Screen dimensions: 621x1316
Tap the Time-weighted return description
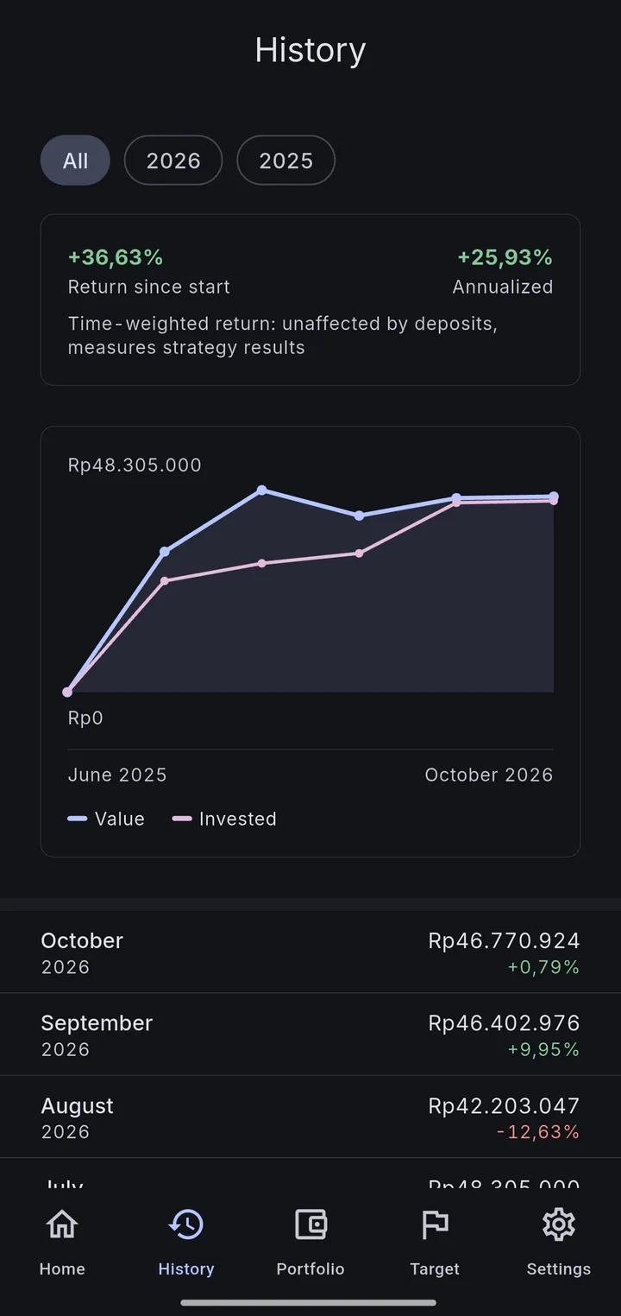tap(283, 336)
